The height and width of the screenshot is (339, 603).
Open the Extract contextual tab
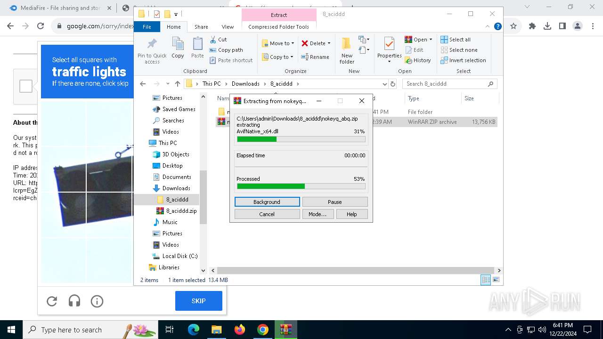click(279, 15)
